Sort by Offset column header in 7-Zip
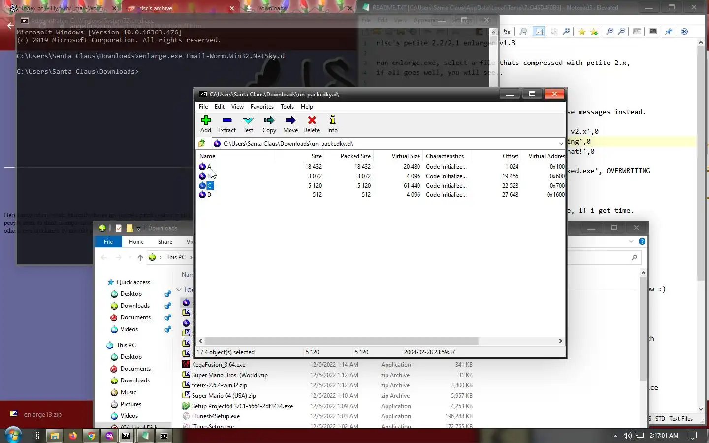The width and height of the screenshot is (709, 443). point(496,156)
